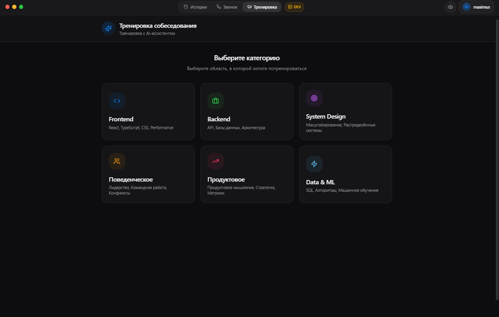Open the Звонок tab
499x317 pixels.
[x=227, y=7]
